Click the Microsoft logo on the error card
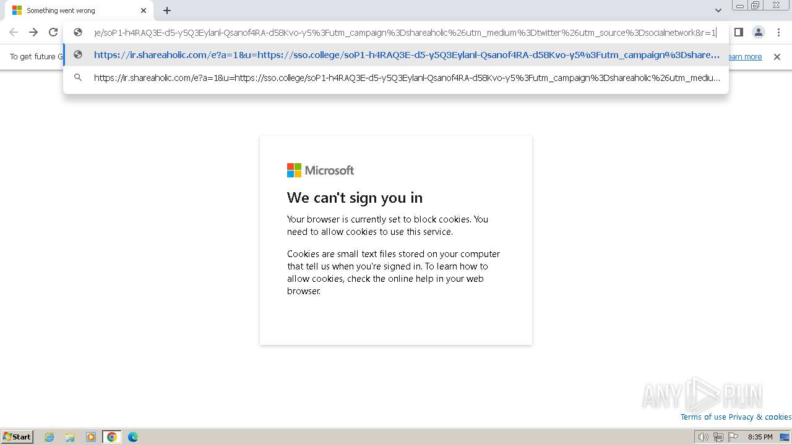The width and height of the screenshot is (792, 445). pyautogui.click(x=321, y=170)
